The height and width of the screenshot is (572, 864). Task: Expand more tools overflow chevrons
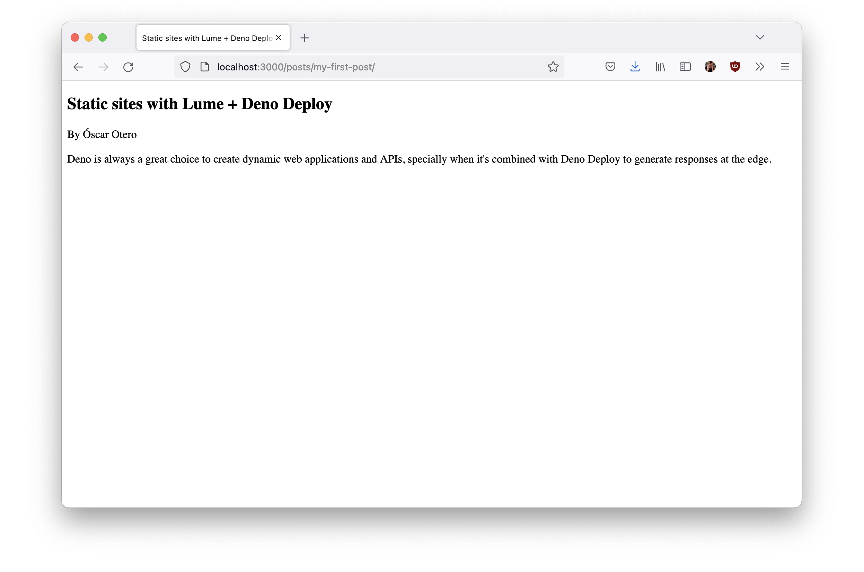(759, 67)
